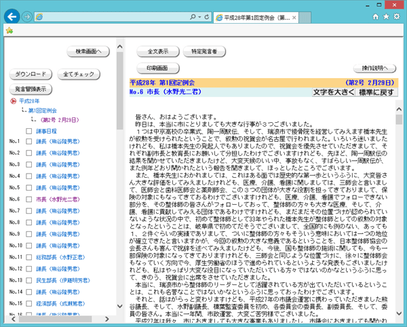This screenshot has height=327, width=407.
Task: Click the red circle icon beside 平成28年
Action: [13, 101]
